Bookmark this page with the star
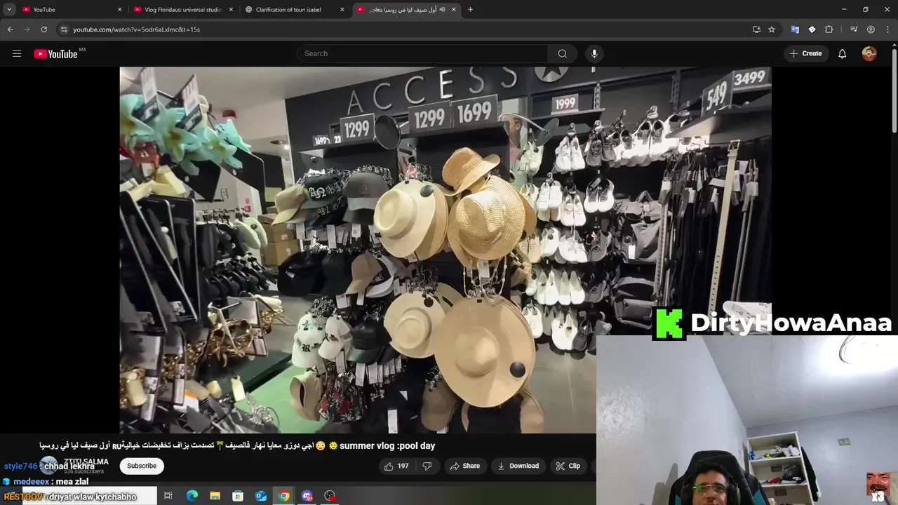 pos(772,29)
